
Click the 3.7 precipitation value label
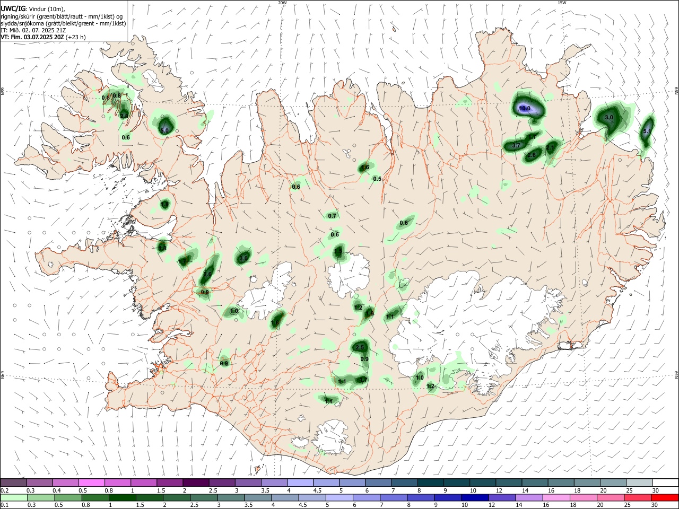516,145
